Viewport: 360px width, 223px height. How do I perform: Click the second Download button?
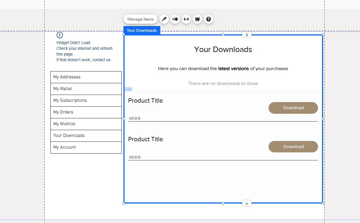point(293,146)
